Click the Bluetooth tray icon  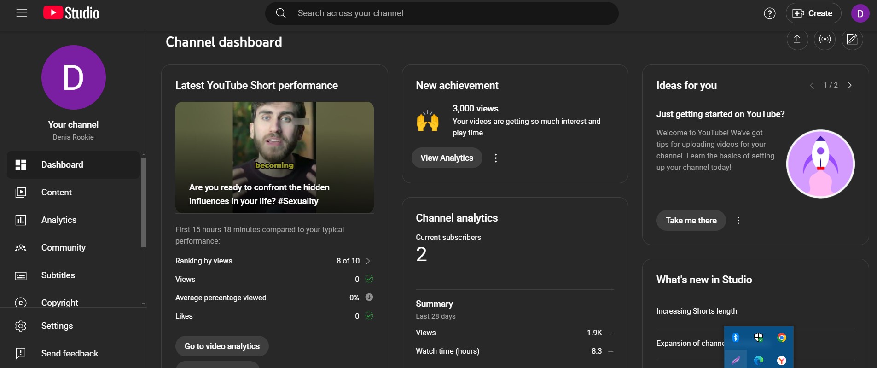[736, 338]
